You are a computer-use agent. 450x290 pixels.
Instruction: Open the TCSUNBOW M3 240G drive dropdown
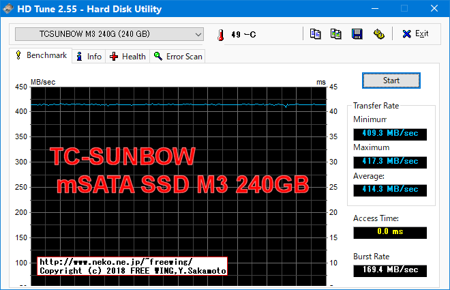[109, 34]
